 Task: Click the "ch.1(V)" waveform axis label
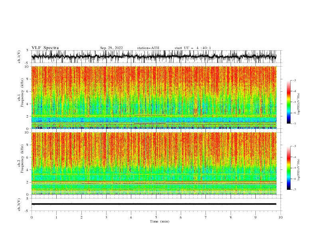[x=19, y=57]
